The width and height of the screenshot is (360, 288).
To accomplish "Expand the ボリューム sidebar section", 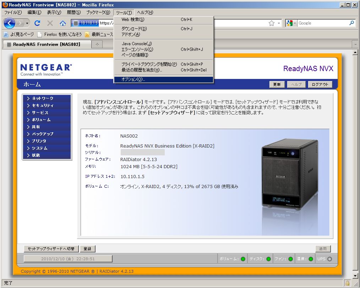I will [47, 120].
